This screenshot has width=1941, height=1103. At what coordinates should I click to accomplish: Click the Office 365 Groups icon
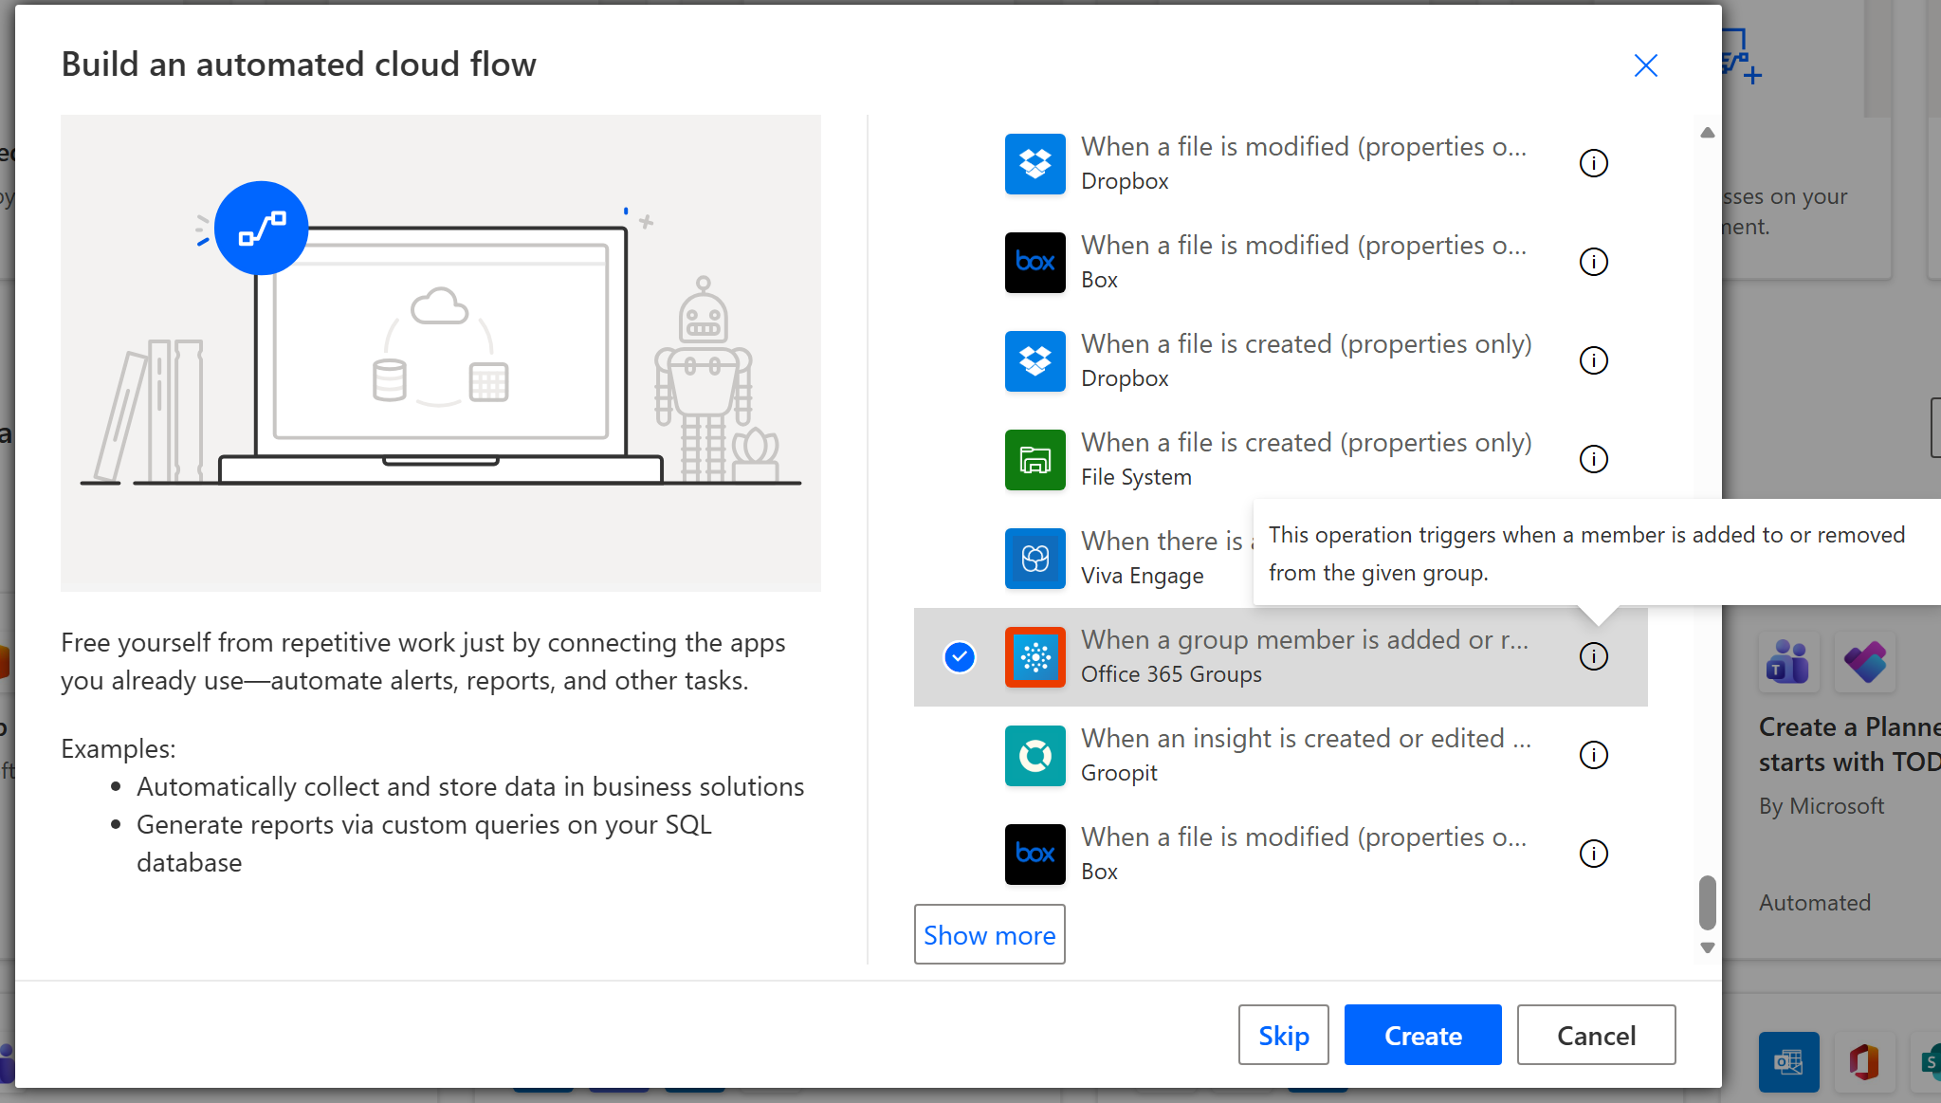(x=1035, y=656)
